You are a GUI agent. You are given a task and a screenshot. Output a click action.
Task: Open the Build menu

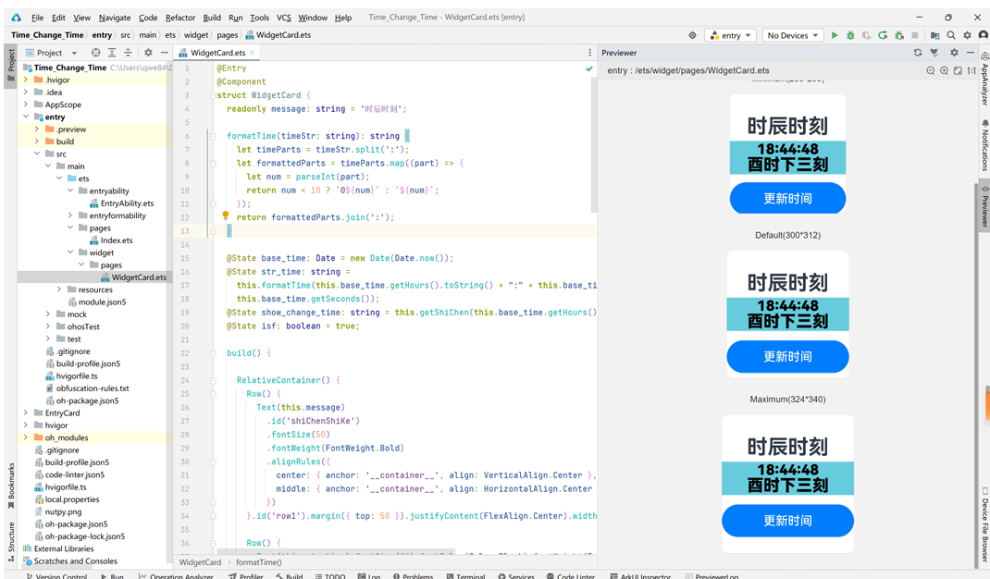(x=212, y=18)
